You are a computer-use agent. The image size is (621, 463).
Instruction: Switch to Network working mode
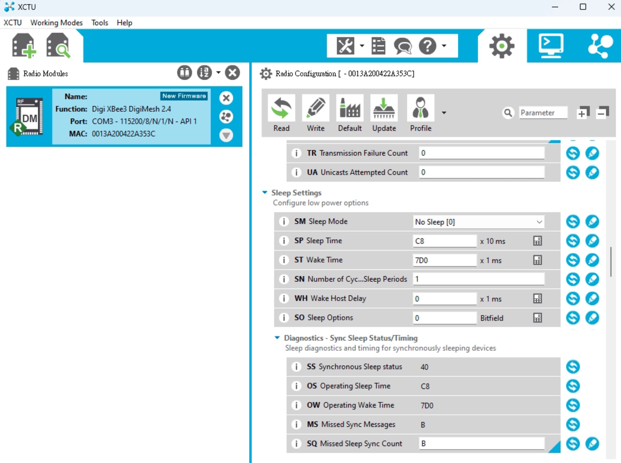click(x=600, y=46)
